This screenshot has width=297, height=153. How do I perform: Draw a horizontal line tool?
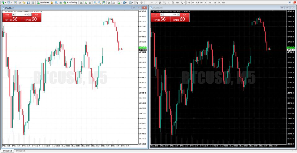tap(152, 3)
